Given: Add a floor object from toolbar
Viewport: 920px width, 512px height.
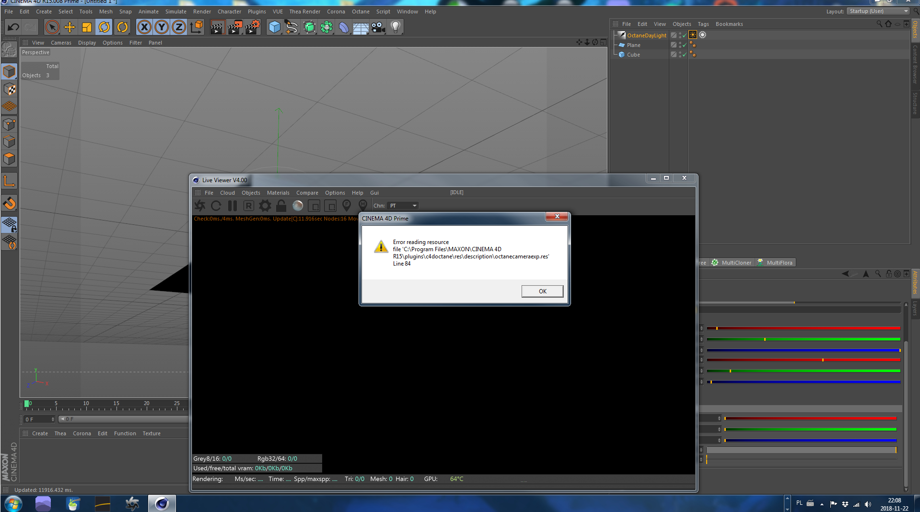Looking at the screenshot, I should 361,27.
